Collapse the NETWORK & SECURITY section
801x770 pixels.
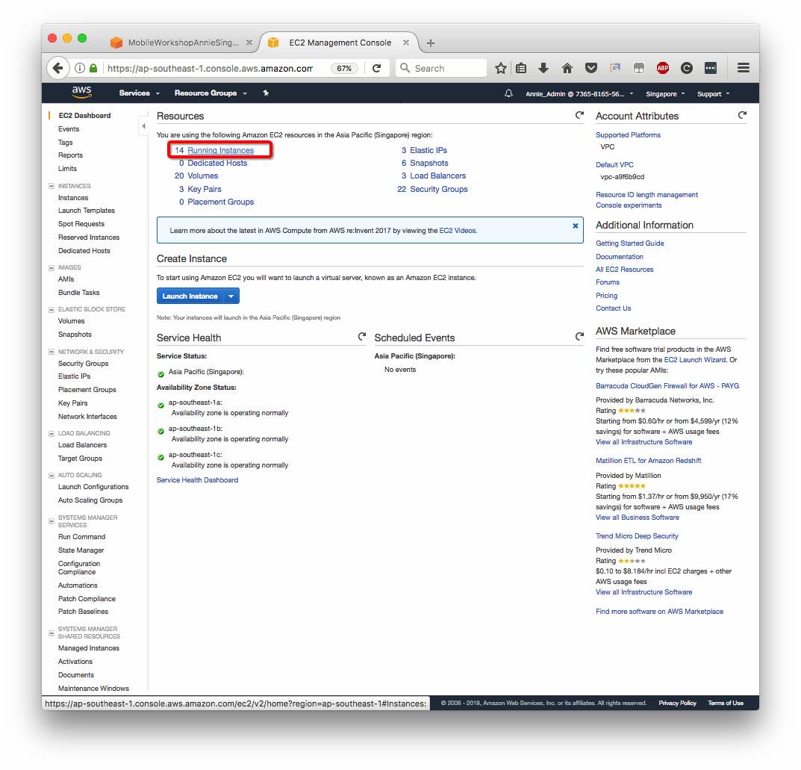[51, 352]
